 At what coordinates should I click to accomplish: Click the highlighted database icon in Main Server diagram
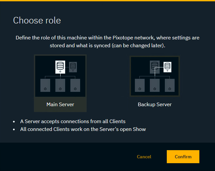click(60, 66)
